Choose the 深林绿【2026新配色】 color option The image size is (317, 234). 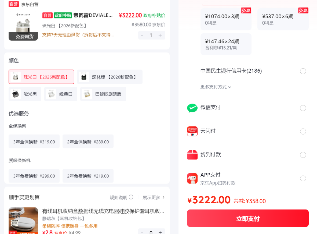pyautogui.click(x=110, y=77)
